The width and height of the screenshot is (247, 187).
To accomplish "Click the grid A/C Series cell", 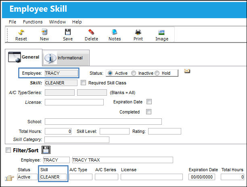I will [107, 177].
